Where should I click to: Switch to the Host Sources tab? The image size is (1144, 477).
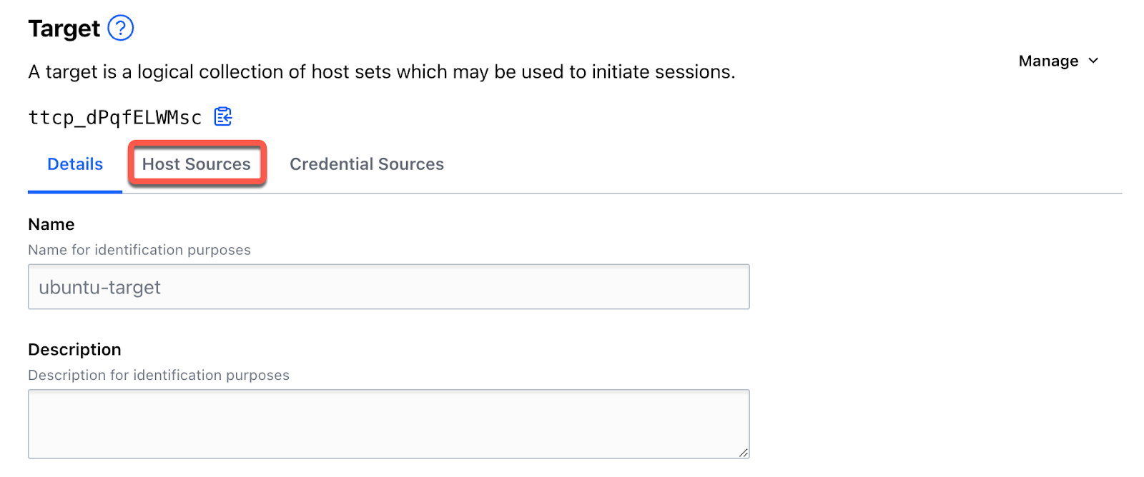pyautogui.click(x=196, y=164)
